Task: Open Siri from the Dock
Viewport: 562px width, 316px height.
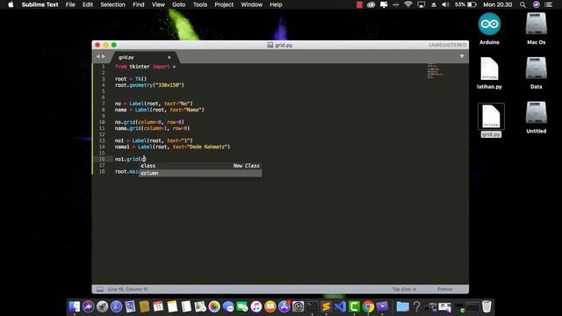Action: [88, 307]
